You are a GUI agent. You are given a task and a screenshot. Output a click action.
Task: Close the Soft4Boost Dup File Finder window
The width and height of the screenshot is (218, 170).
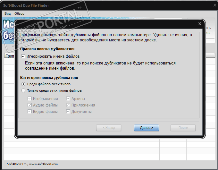coord(215,5)
